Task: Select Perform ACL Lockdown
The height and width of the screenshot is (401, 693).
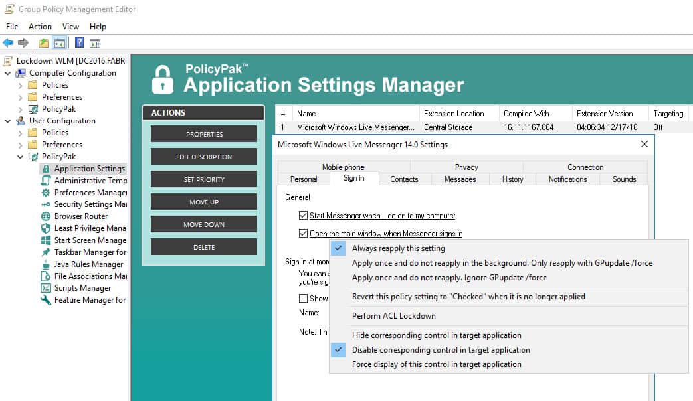Action: tap(509, 316)
